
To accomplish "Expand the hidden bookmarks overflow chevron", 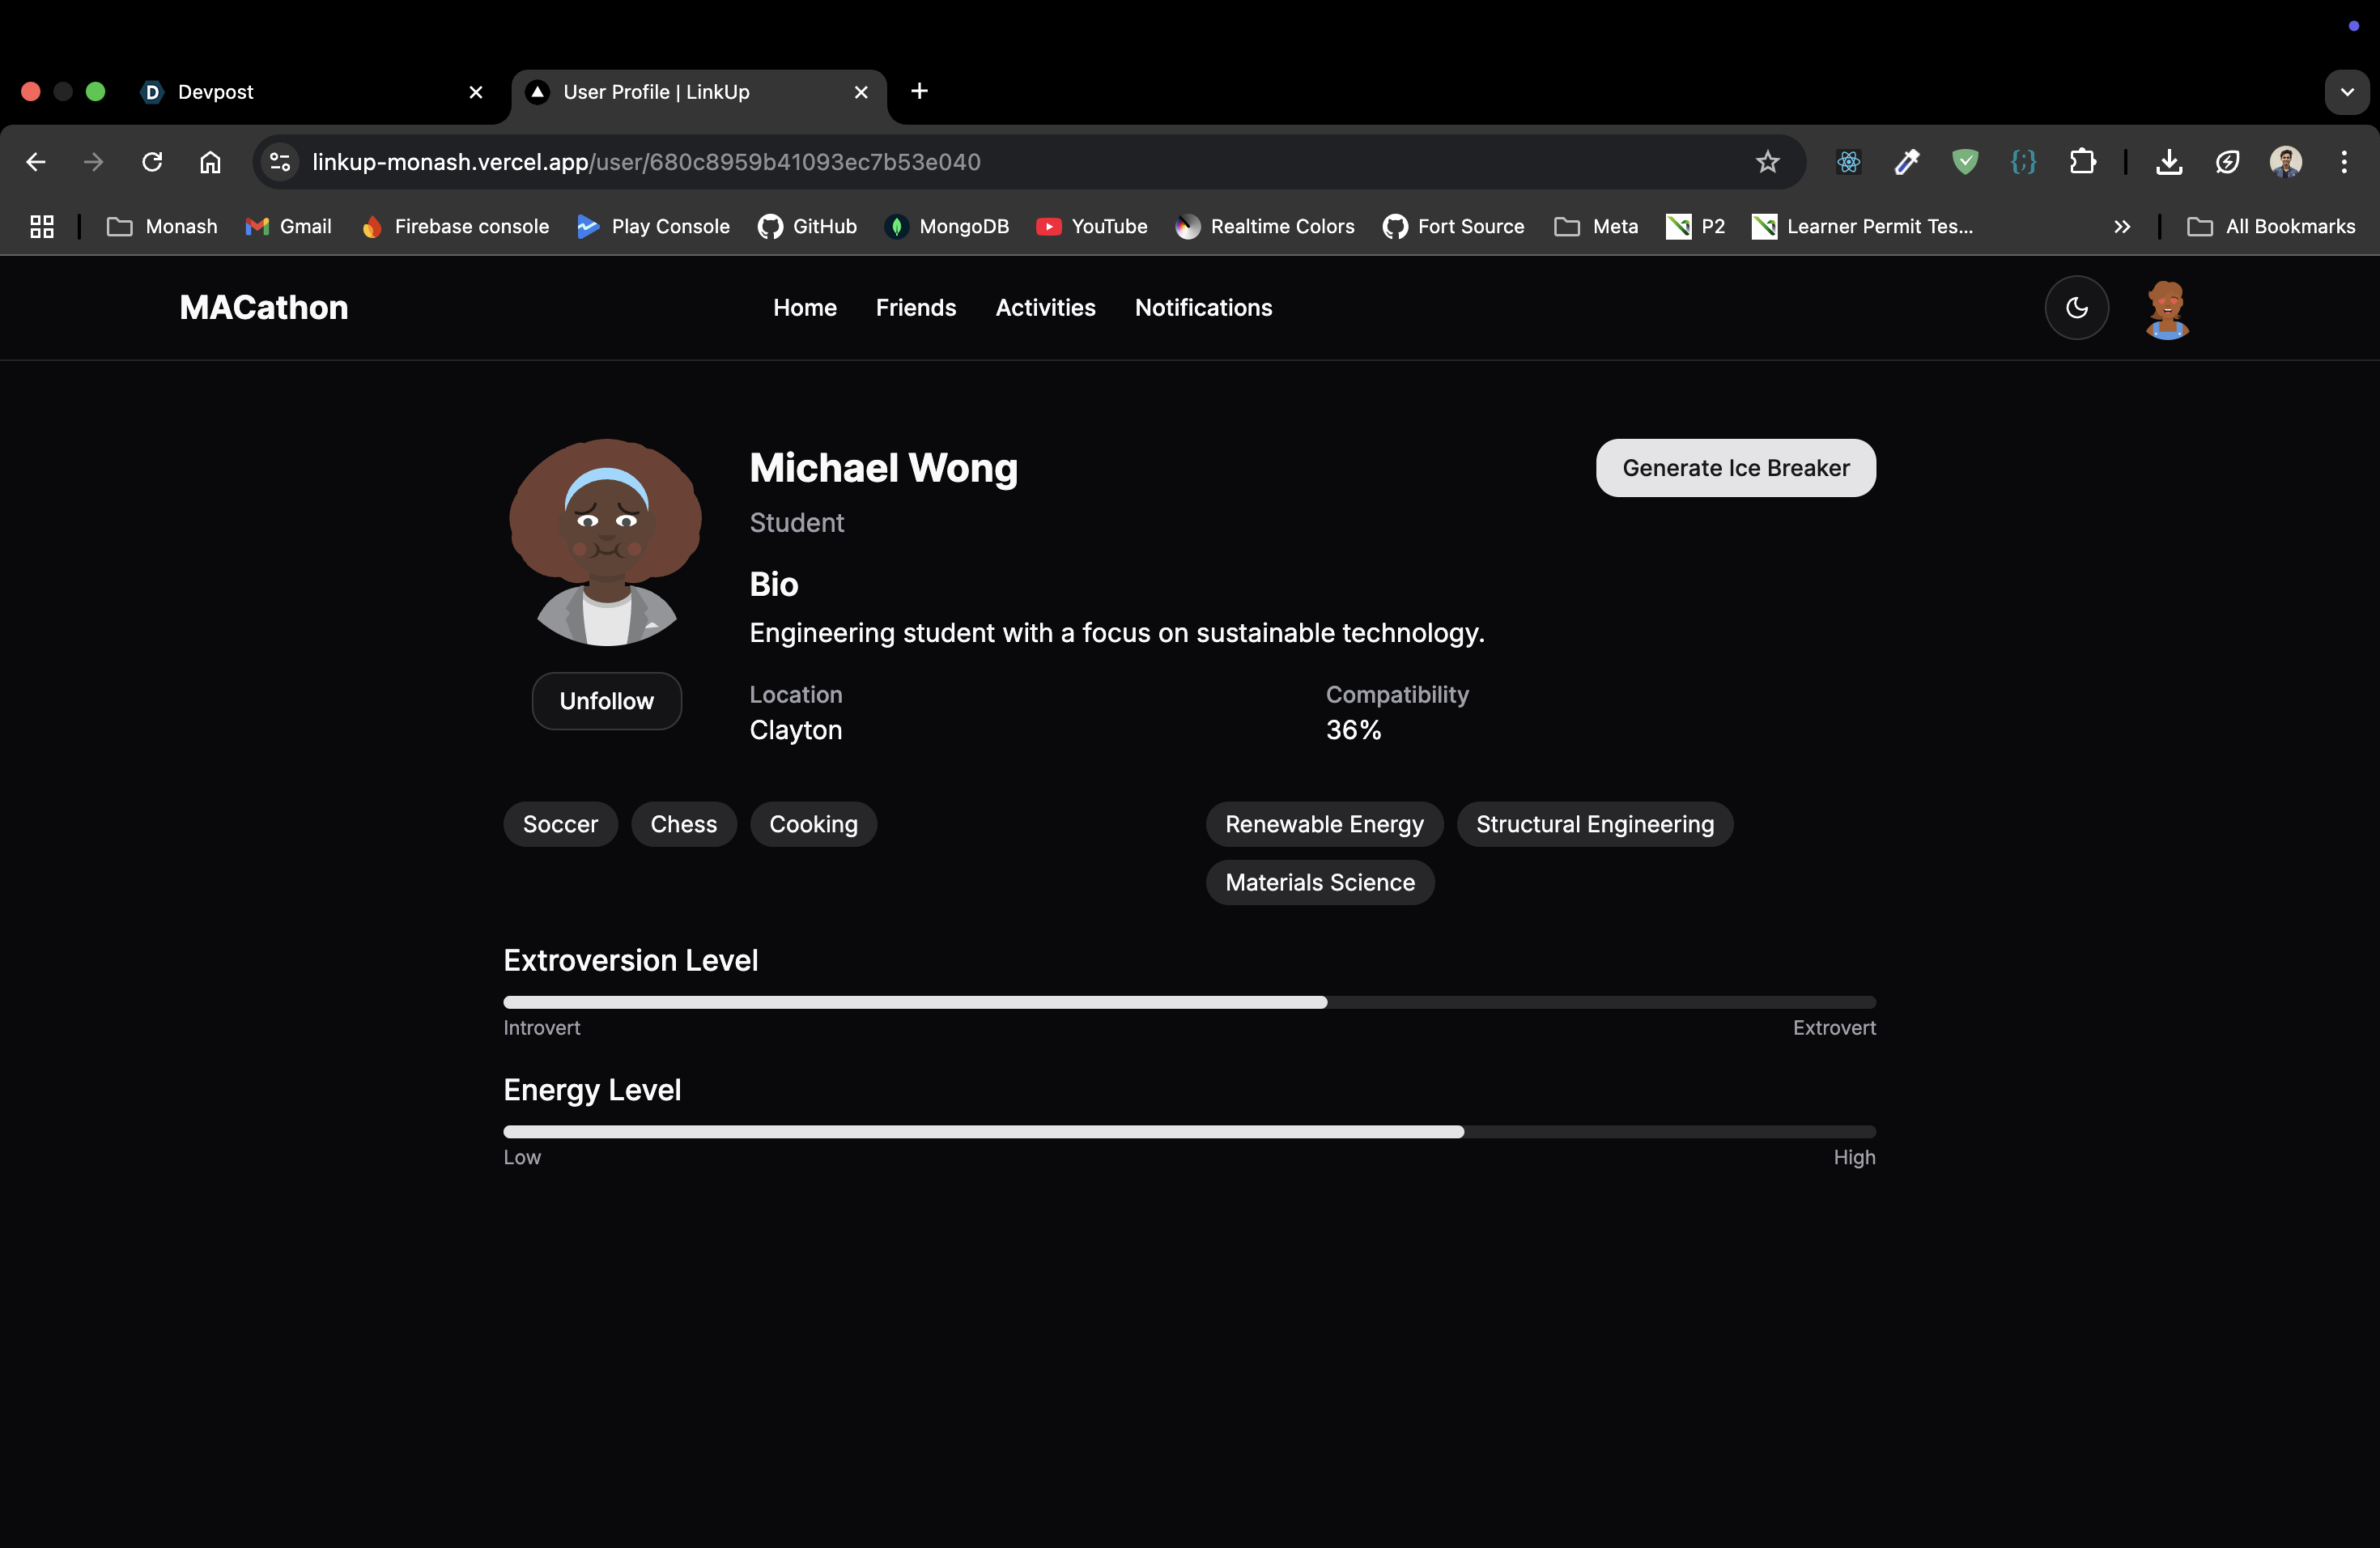I will click(x=2121, y=227).
